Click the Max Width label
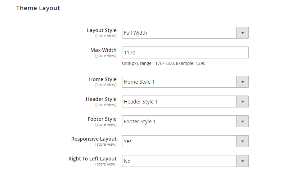306x172 pixels. point(103,50)
